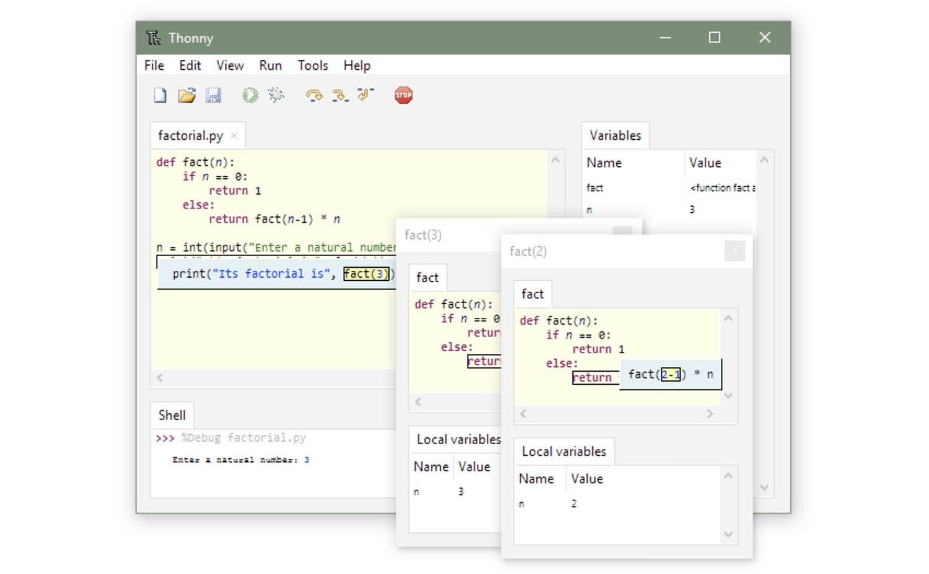929x574 pixels.
Task: Select the factorial.py editor tab
Action: tap(190, 135)
